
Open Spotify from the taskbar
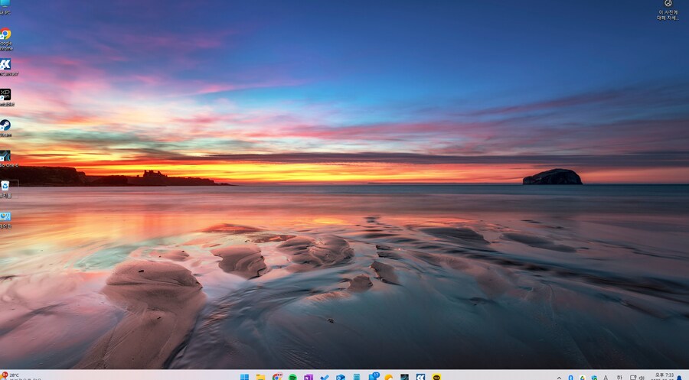tap(292, 377)
